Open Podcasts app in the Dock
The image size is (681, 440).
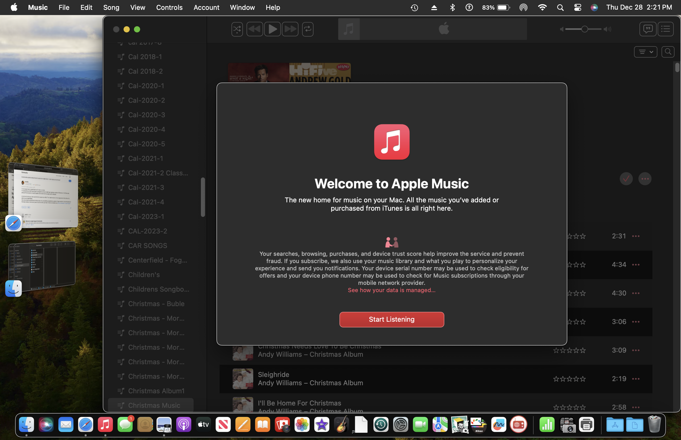[183, 425]
